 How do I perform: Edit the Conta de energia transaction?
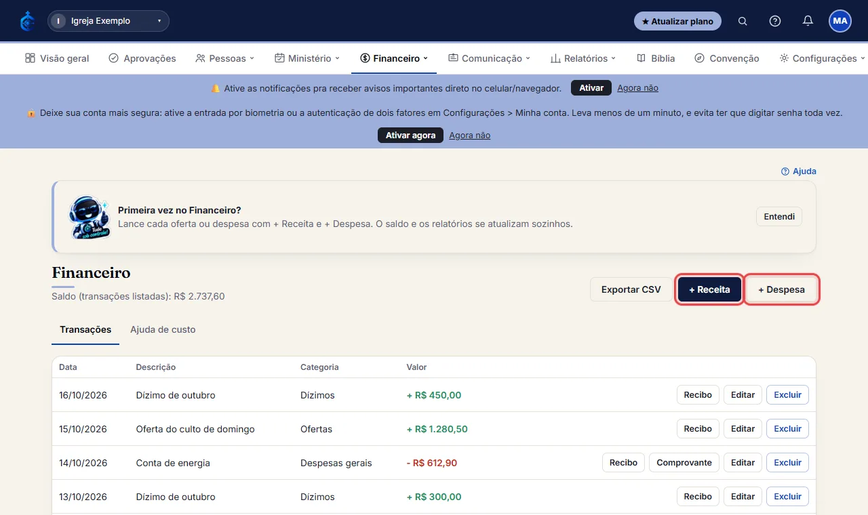743,463
